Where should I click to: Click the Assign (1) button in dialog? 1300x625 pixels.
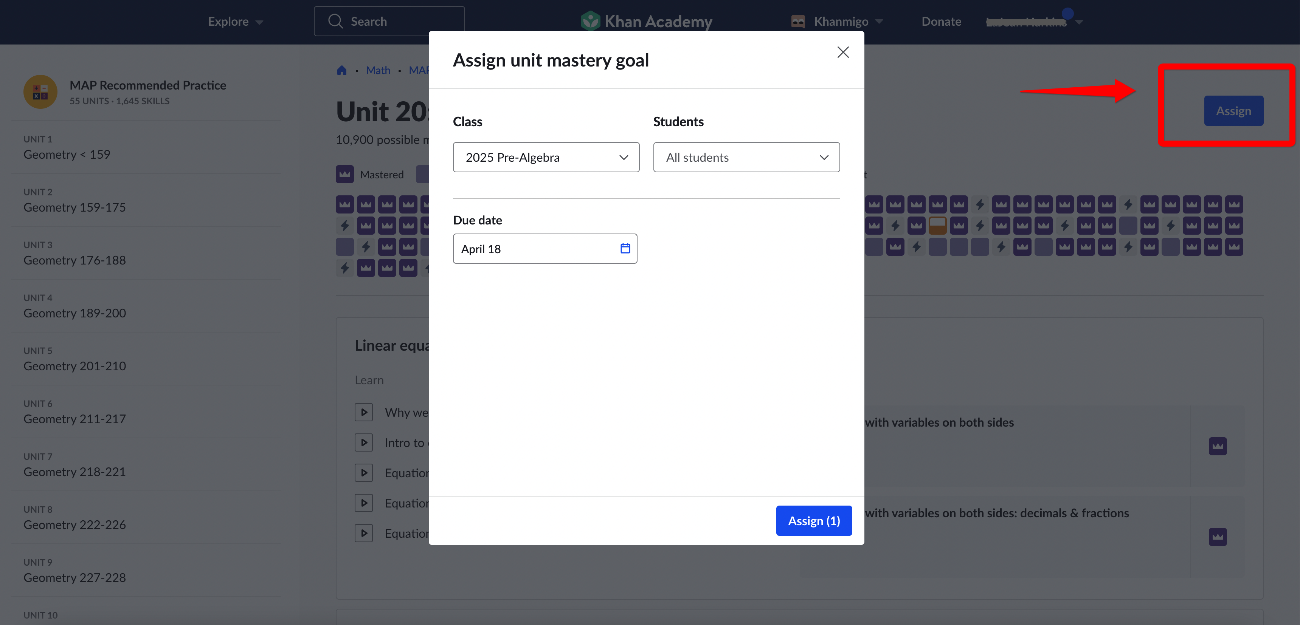(x=813, y=521)
